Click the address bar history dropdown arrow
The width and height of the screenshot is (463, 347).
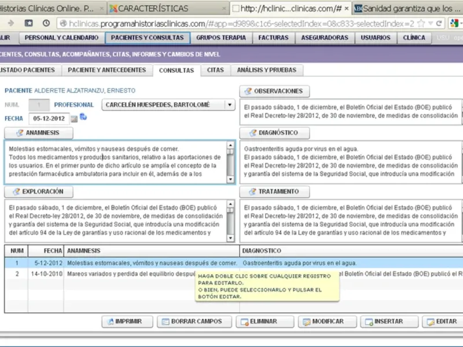click(431, 23)
